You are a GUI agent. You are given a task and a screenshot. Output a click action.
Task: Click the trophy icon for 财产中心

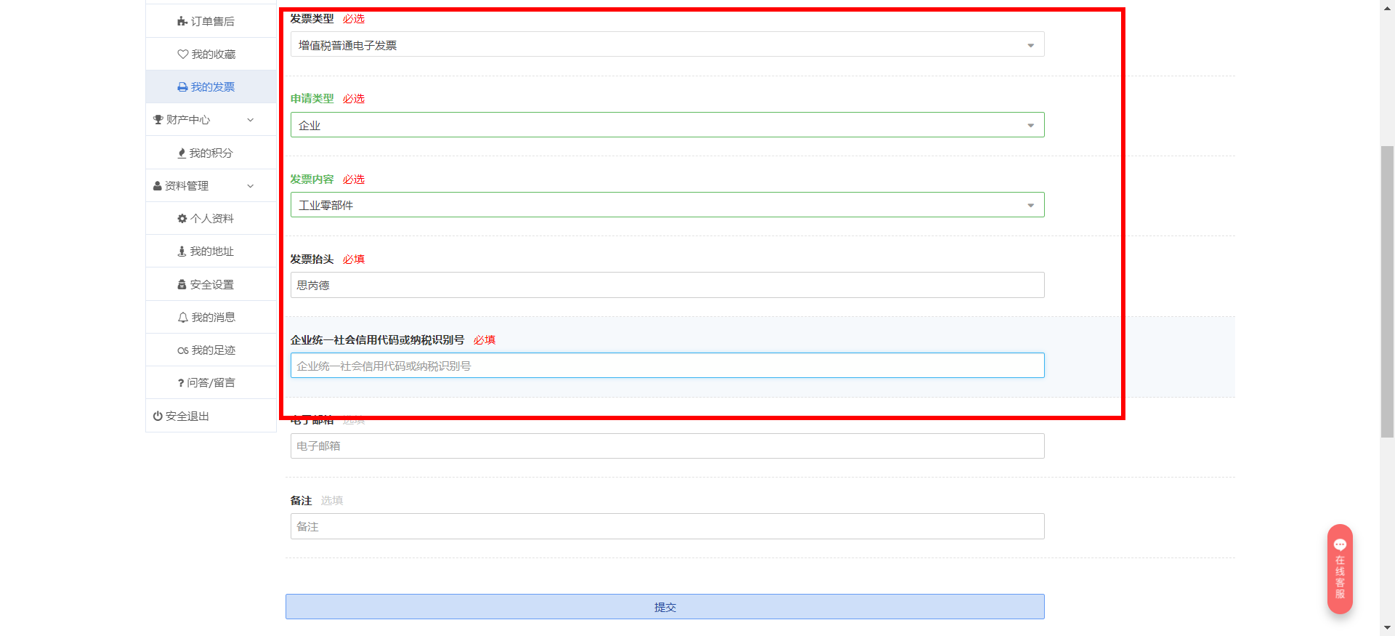(158, 120)
